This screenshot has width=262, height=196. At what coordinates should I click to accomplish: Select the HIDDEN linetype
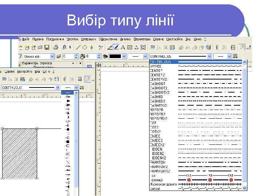click(x=196, y=149)
